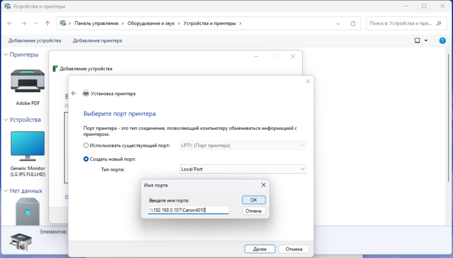Select 'Использовать существующий порт' radio button
Image resolution: width=453 pixels, height=258 pixels.
87,145
